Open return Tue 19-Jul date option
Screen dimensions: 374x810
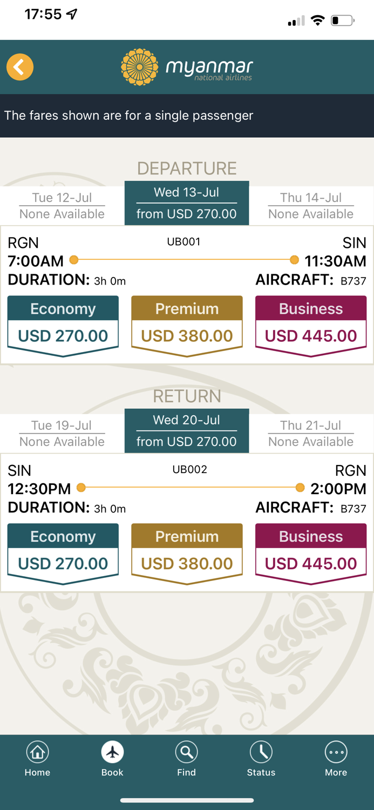point(62,432)
